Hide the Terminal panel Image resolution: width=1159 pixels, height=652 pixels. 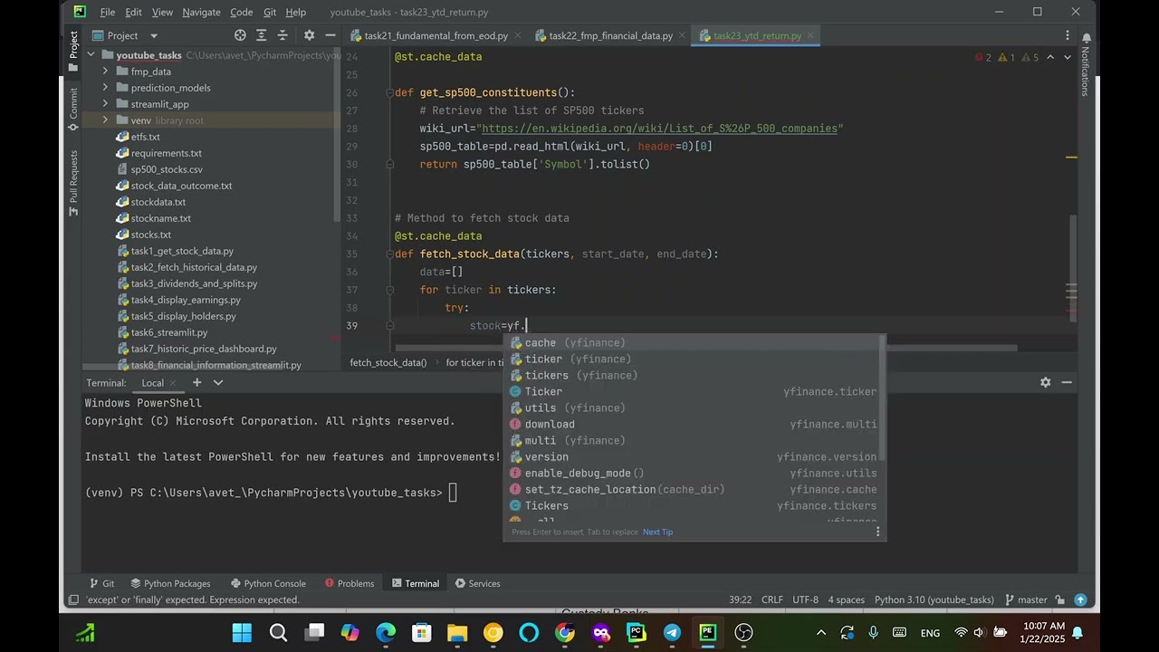(x=1067, y=382)
